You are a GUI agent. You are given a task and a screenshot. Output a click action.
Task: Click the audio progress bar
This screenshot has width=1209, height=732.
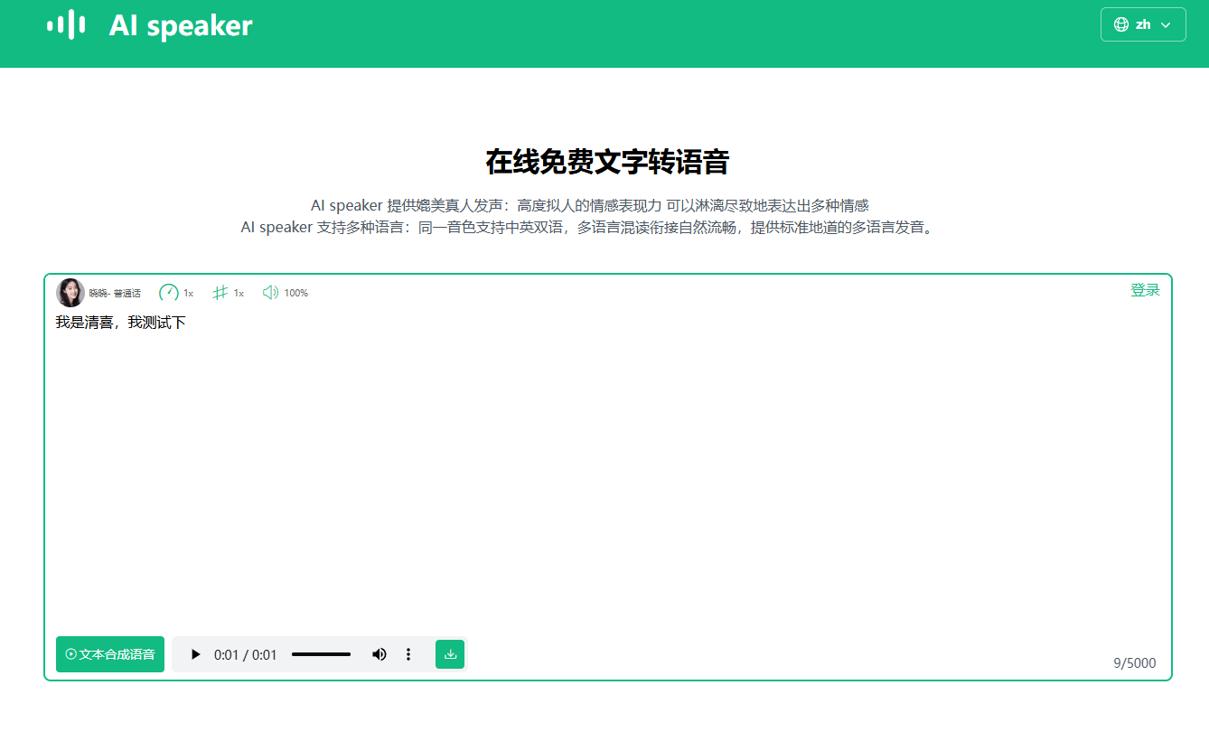click(321, 653)
